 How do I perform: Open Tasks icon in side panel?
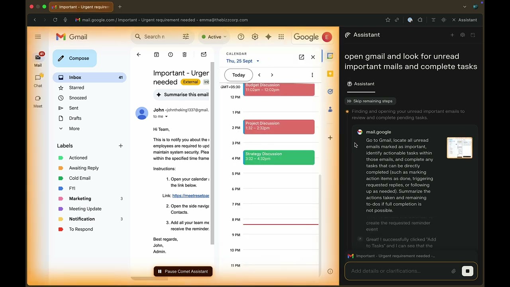pyautogui.click(x=330, y=91)
